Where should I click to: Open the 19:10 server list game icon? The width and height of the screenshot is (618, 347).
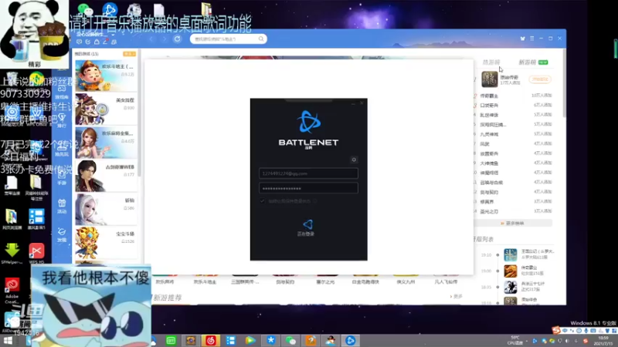click(x=511, y=255)
